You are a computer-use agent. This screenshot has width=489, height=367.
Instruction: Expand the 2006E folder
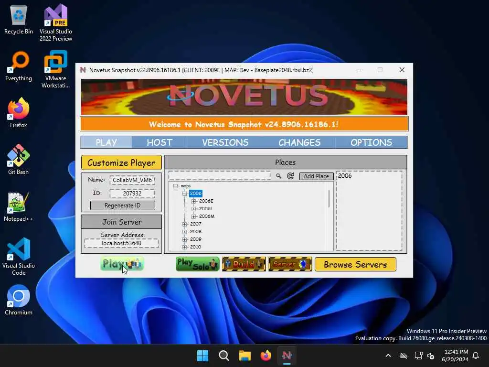[x=194, y=201]
